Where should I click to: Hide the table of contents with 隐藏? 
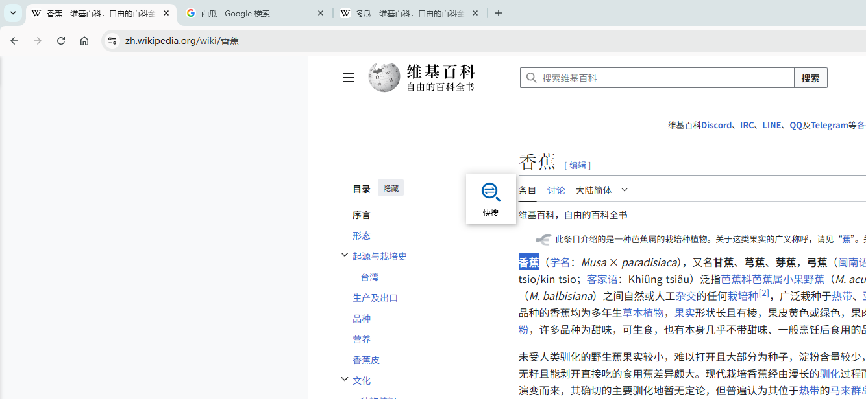[x=391, y=188]
